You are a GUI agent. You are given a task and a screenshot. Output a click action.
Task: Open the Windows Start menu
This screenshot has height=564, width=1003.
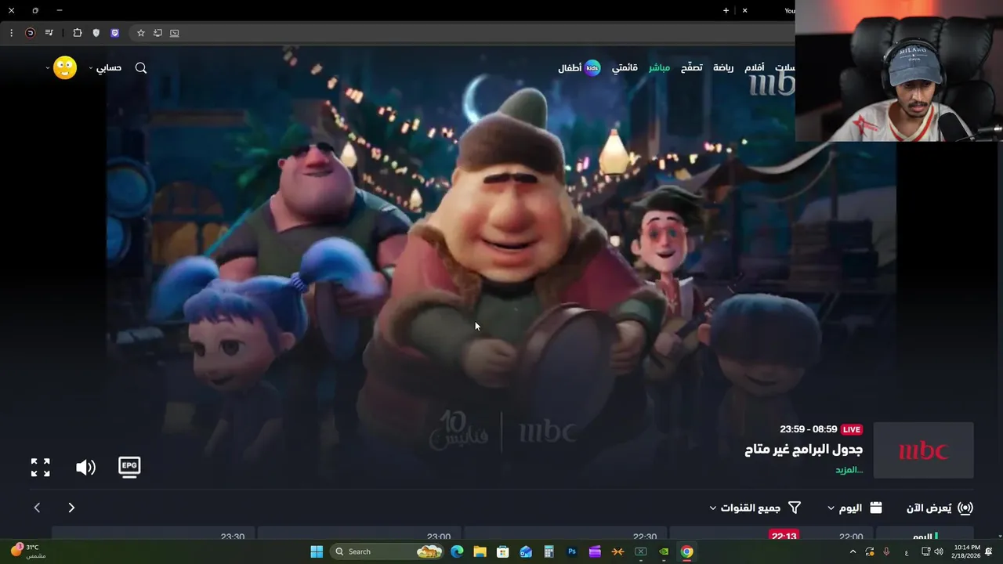[x=317, y=551]
